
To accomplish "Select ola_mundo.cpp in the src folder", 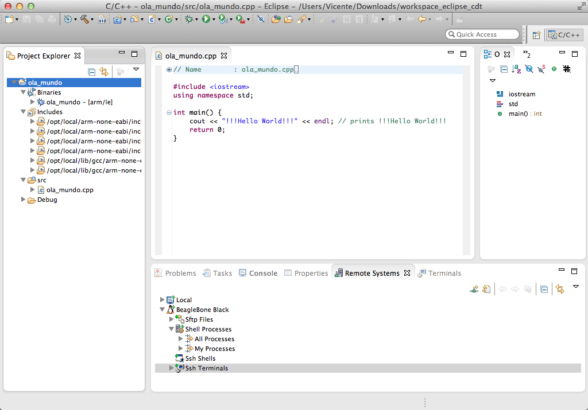I will pyautogui.click(x=69, y=190).
